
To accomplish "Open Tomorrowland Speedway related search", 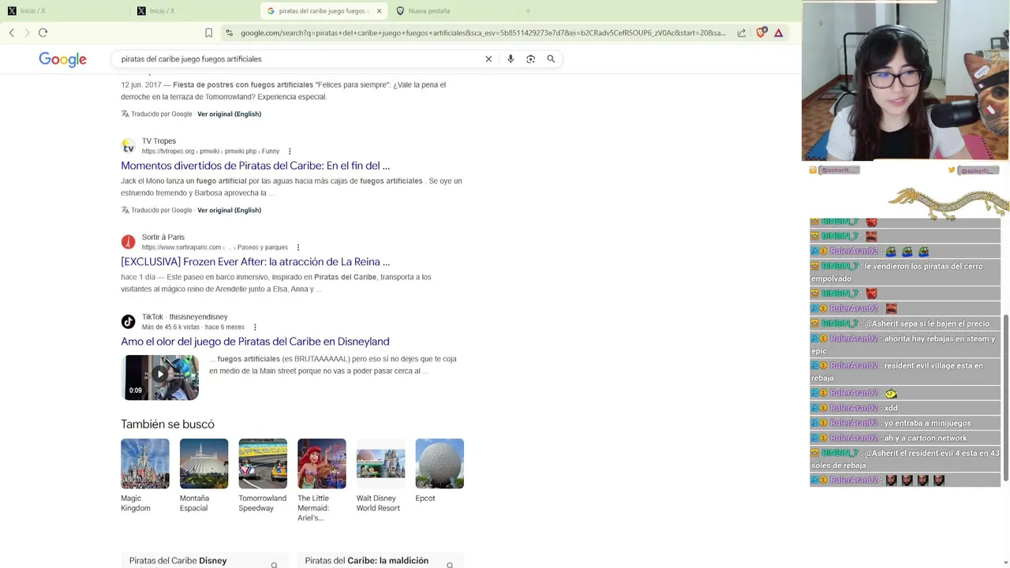I will pyautogui.click(x=263, y=475).
